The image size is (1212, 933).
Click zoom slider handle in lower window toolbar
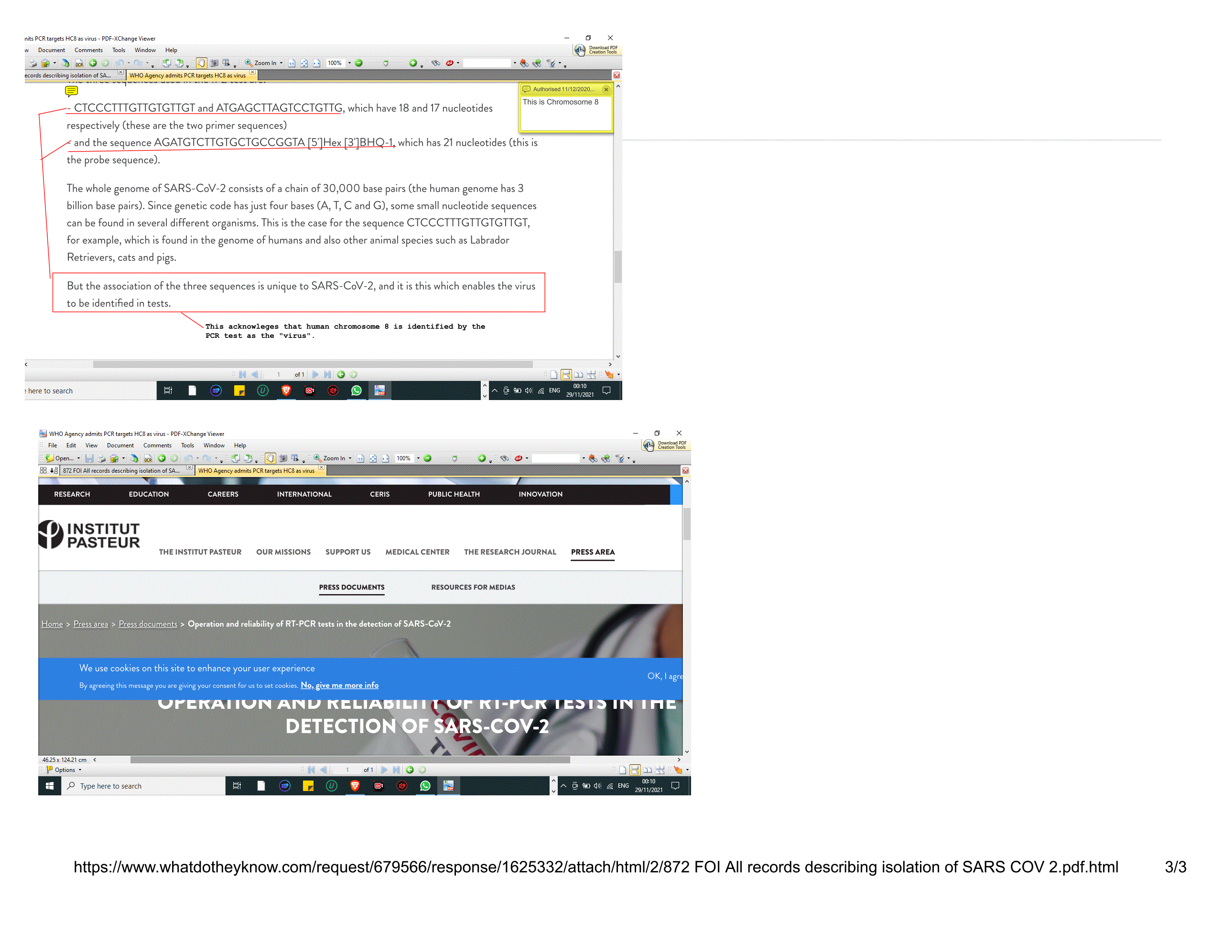[x=454, y=459]
